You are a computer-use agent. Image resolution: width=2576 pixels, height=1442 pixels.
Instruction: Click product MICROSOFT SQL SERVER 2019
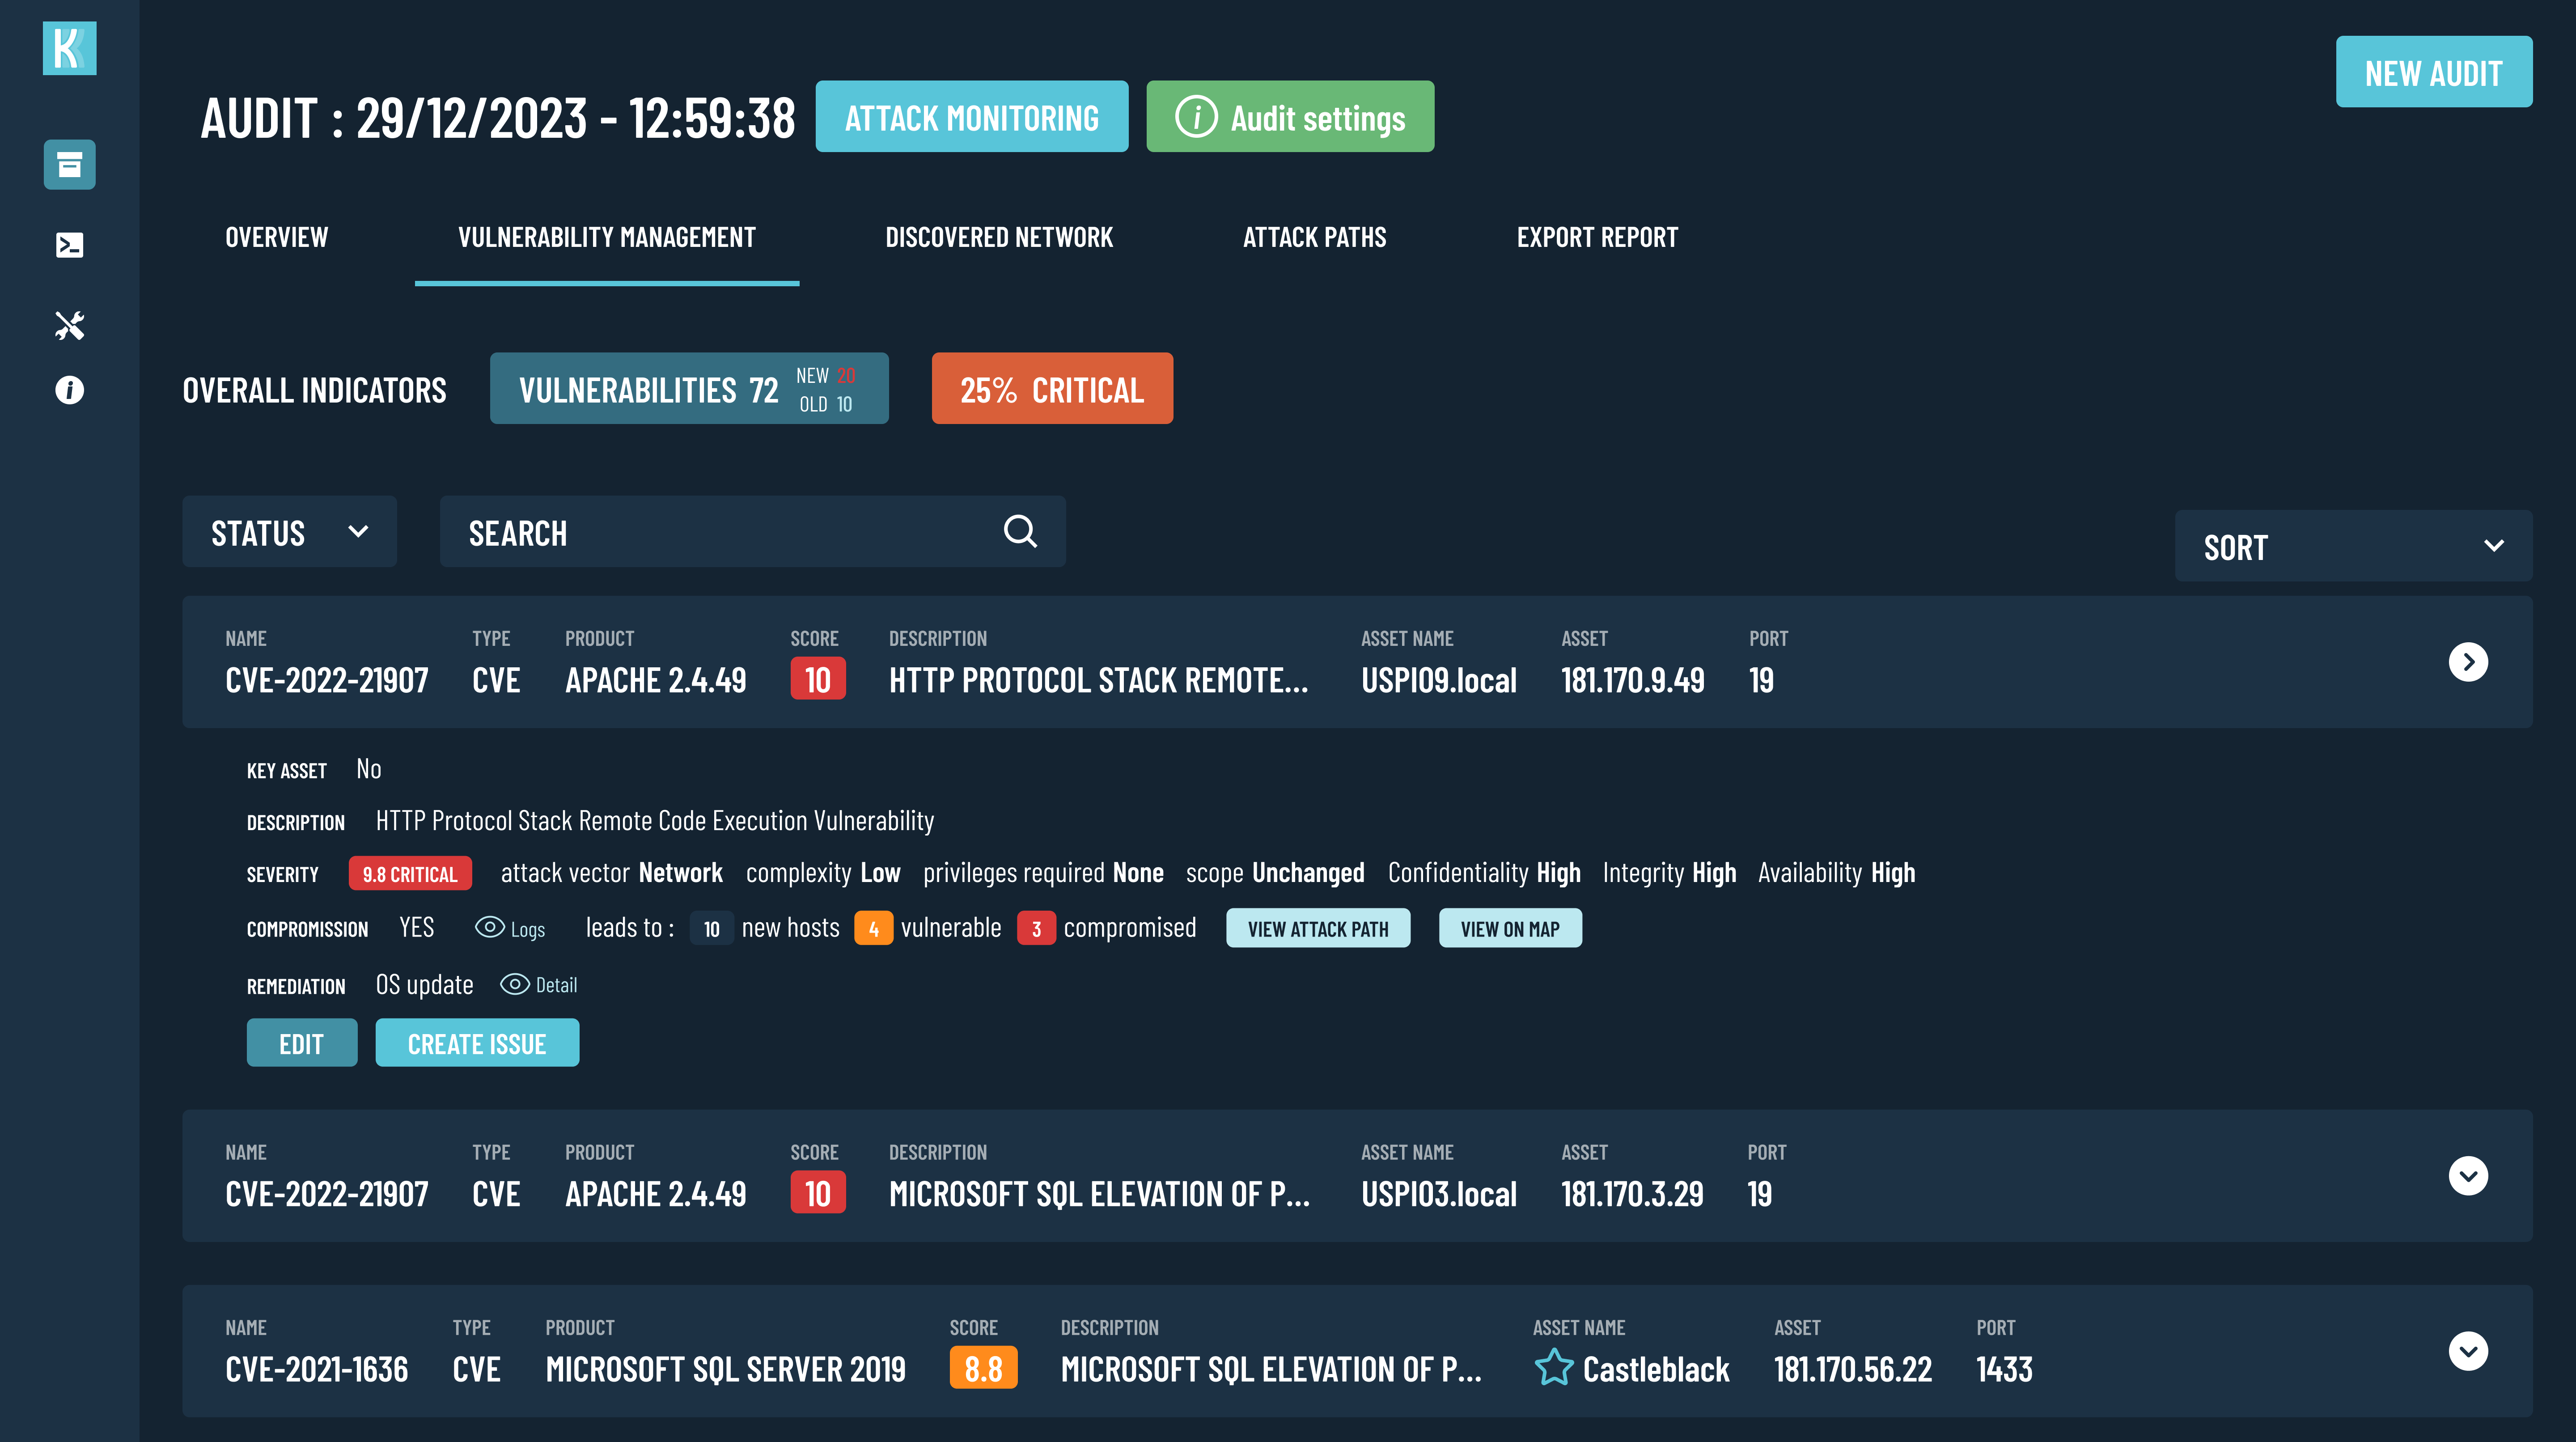click(725, 1369)
